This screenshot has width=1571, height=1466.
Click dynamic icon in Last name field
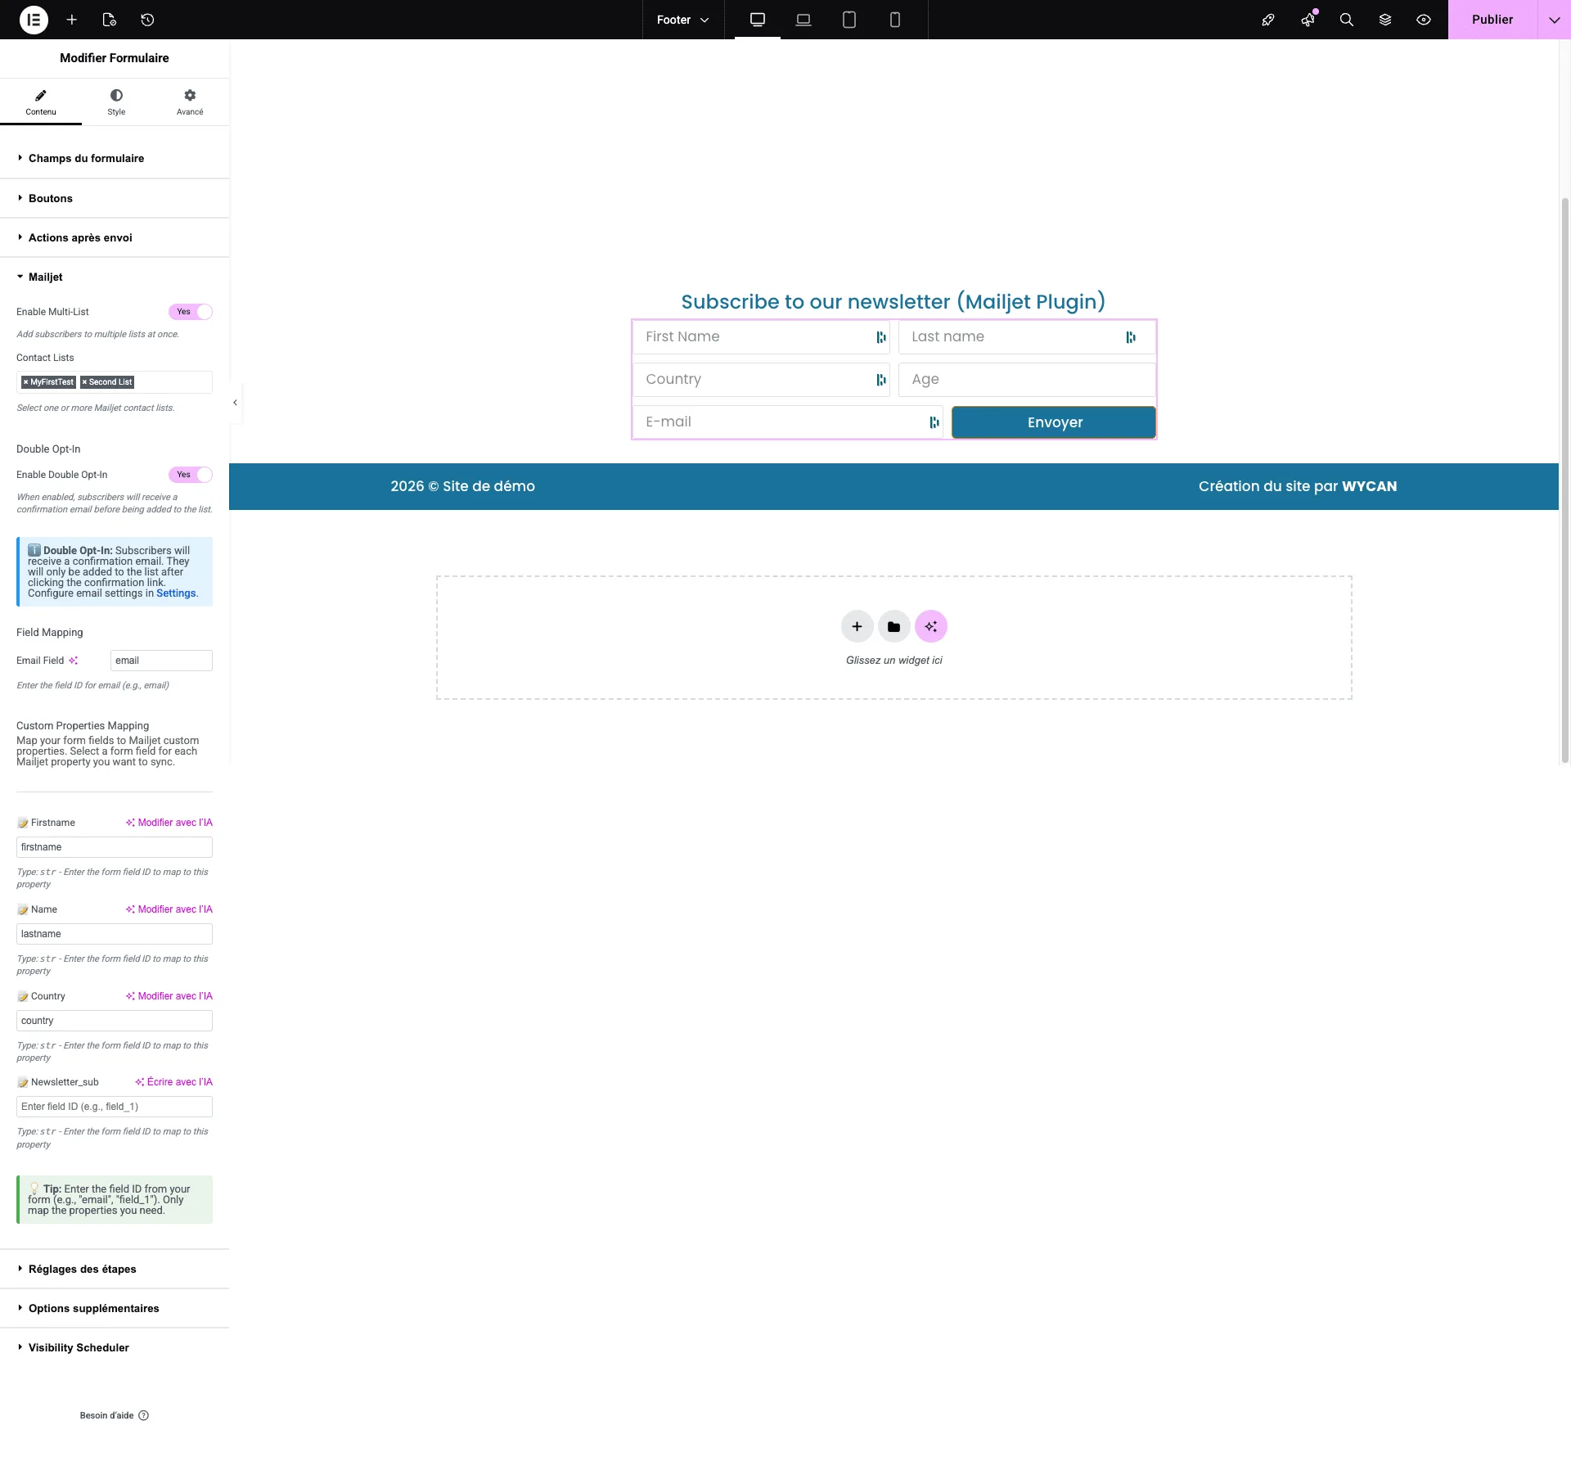[x=1131, y=337]
